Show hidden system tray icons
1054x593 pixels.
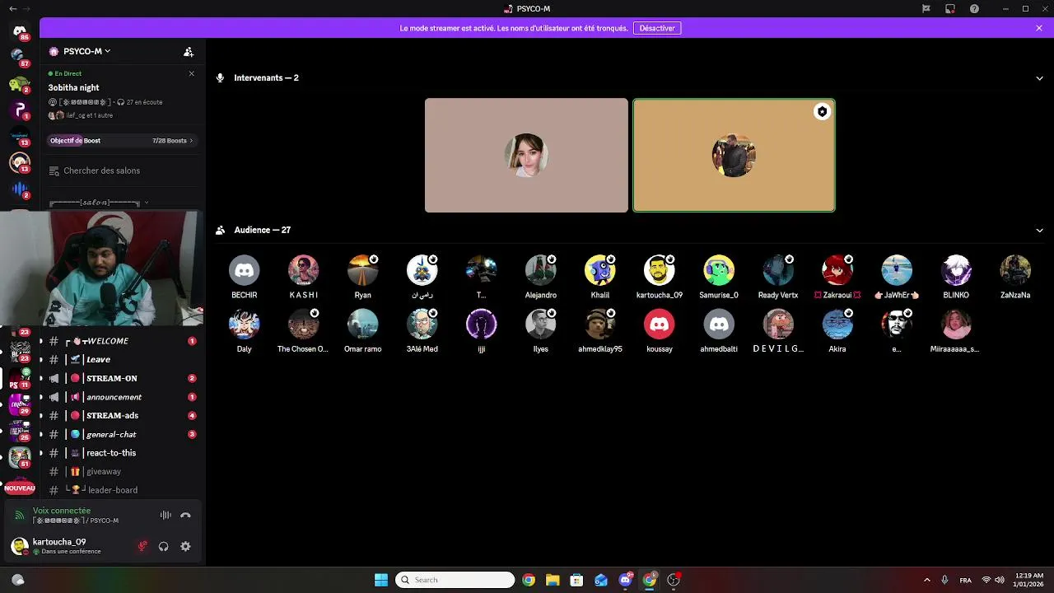click(926, 580)
